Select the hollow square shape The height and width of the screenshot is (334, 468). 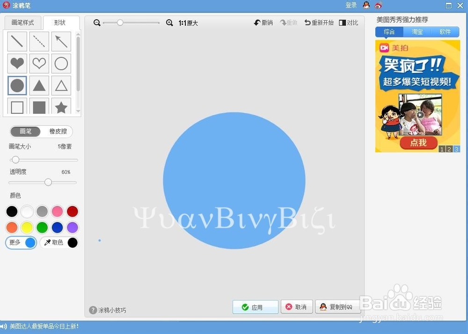click(x=17, y=106)
